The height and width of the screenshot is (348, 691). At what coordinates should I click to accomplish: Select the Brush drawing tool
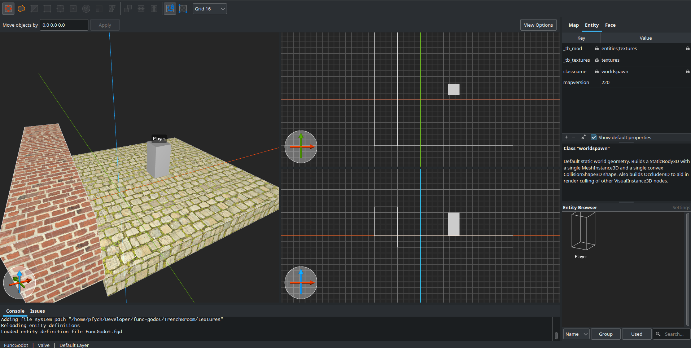(x=21, y=9)
